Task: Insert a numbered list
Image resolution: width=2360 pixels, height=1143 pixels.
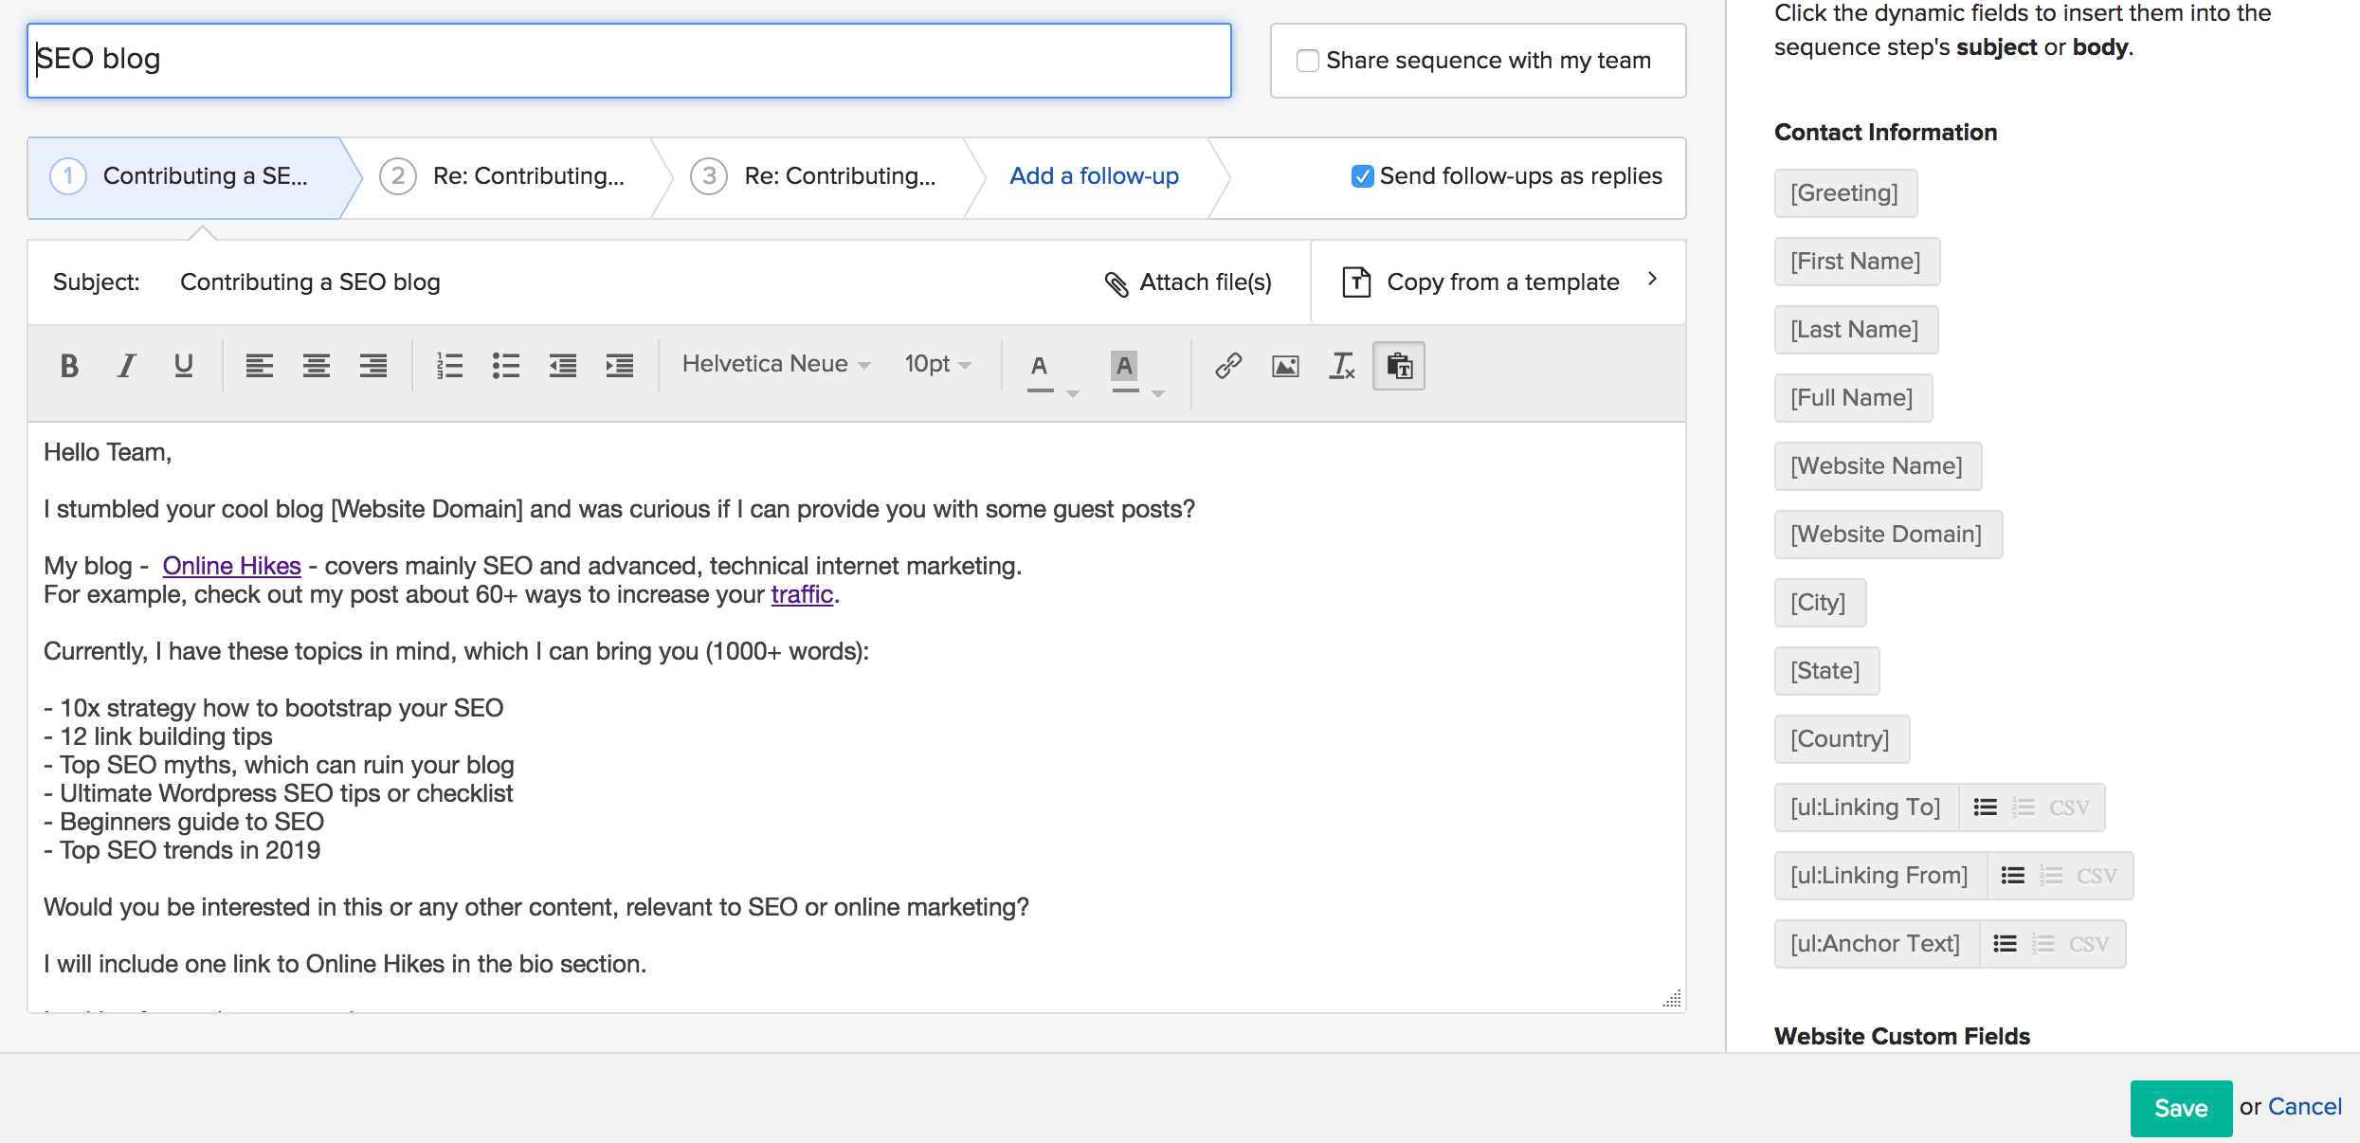Action: click(x=449, y=366)
